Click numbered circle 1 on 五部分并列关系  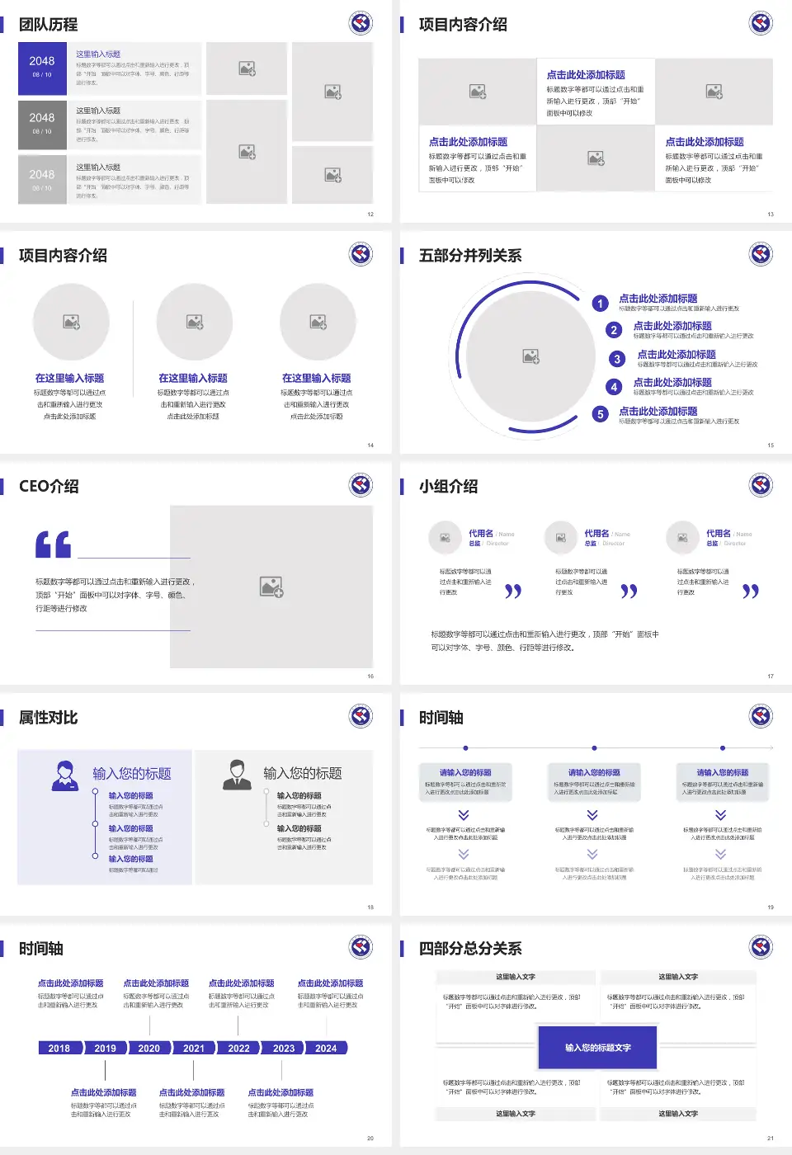[601, 304]
